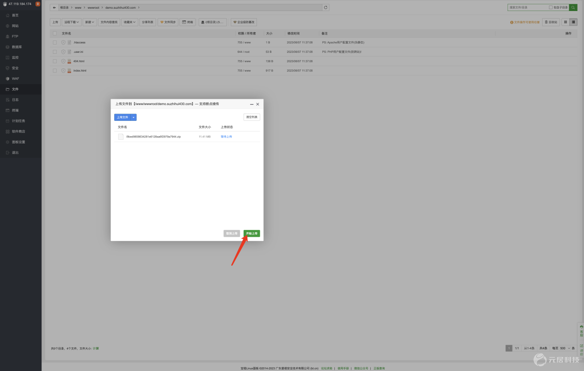Click the 日志 logs icon in sidebar
This screenshot has width=584, height=371.
click(7, 100)
